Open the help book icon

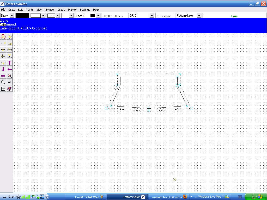10,89
